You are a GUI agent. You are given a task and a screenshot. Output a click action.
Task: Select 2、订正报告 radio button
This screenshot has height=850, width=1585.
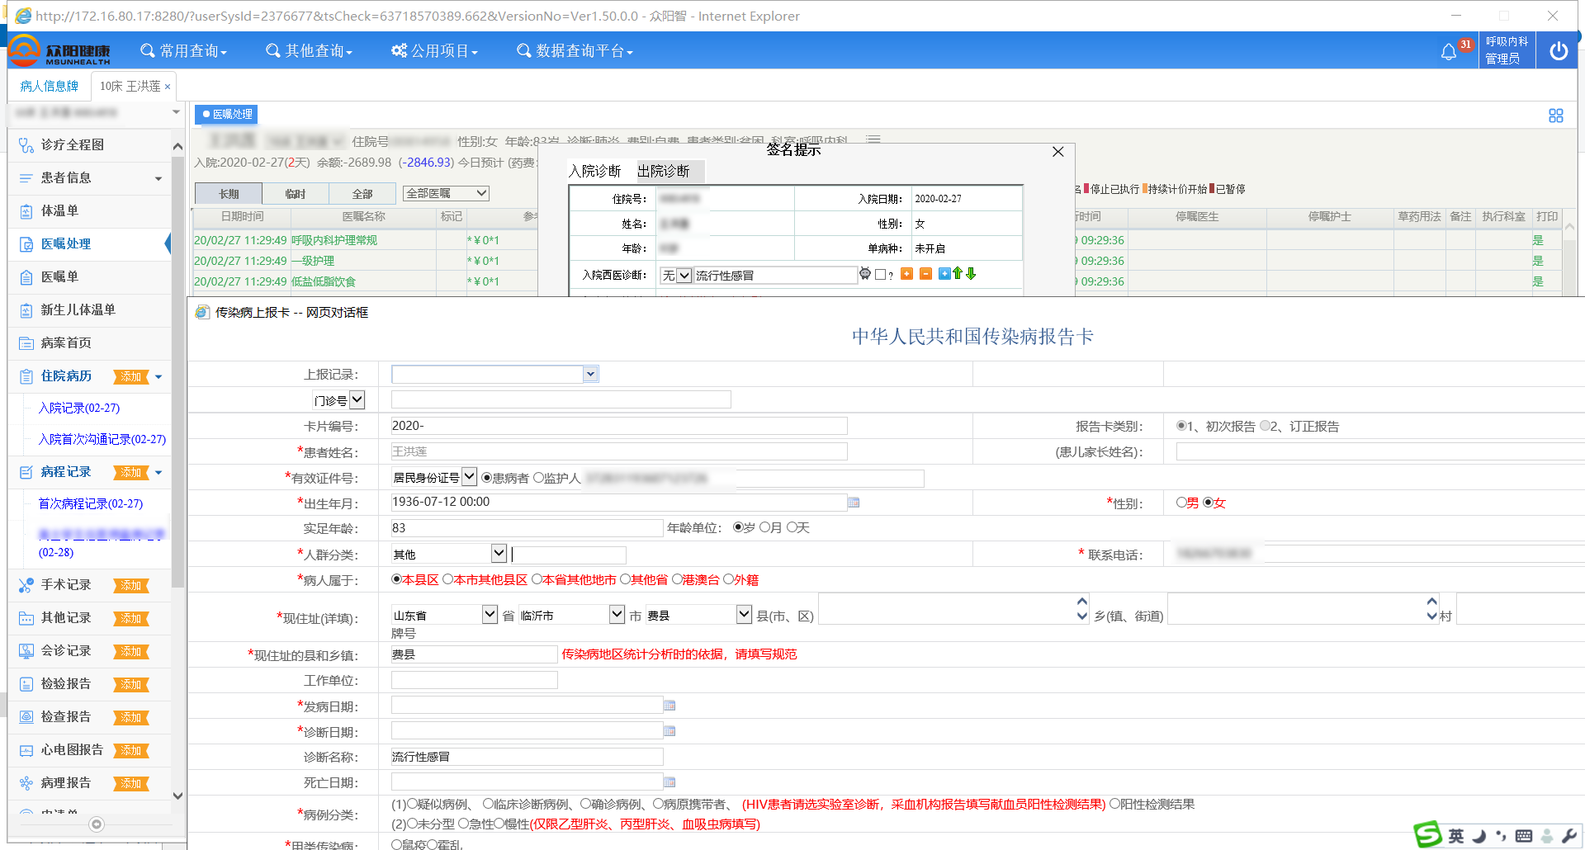point(1266,427)
